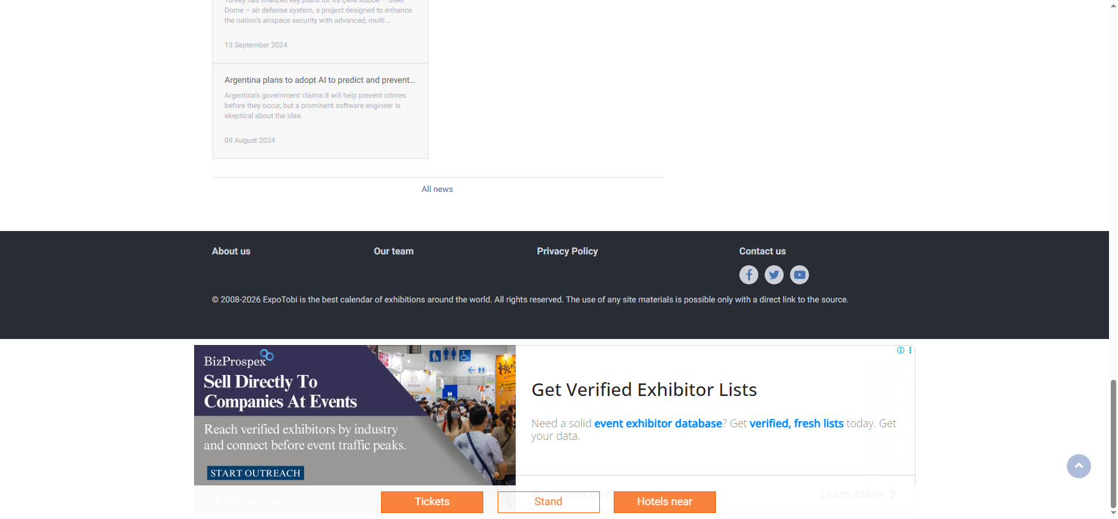Screen dimensions: 1118x519
Task: Click the Hotels near button
Action: (x=665, y=502)
